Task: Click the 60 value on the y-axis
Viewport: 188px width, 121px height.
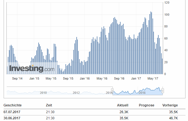Action: click(166, 39)
